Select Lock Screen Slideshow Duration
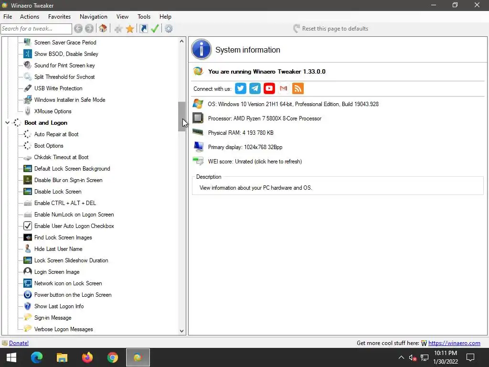489x367 pixels. point(71,260)
